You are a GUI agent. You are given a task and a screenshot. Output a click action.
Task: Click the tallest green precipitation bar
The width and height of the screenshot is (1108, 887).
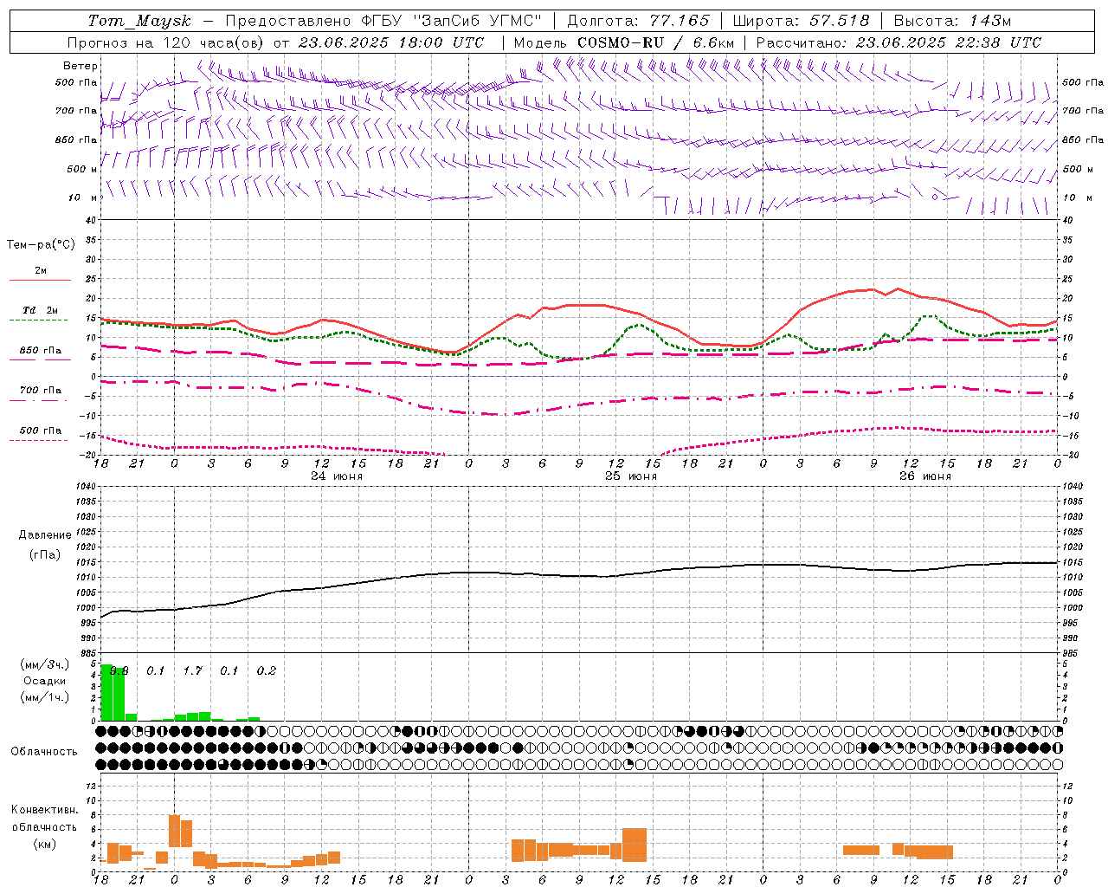(x=106, y=692)
